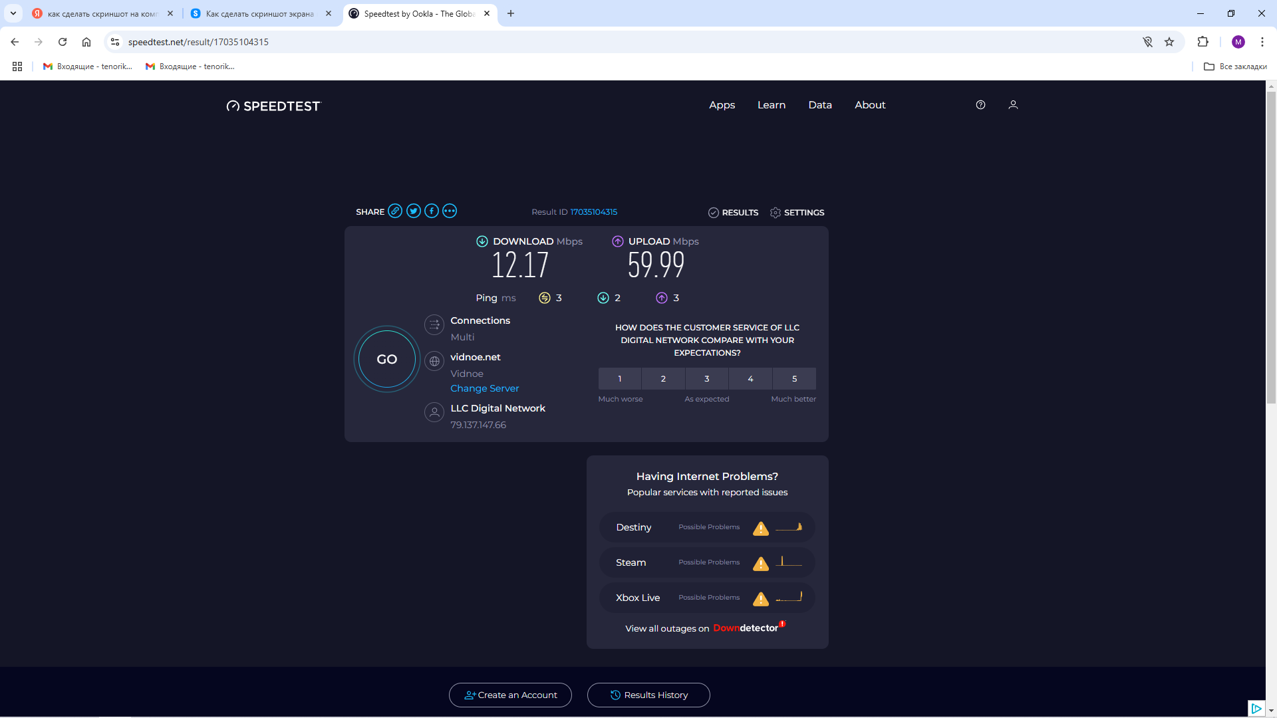Reload the page
The height and width of the screenshot is (718, 1277).
63,42
